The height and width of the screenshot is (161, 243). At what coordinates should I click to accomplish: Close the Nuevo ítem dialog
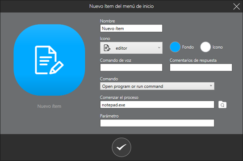(x=236, y=6)
